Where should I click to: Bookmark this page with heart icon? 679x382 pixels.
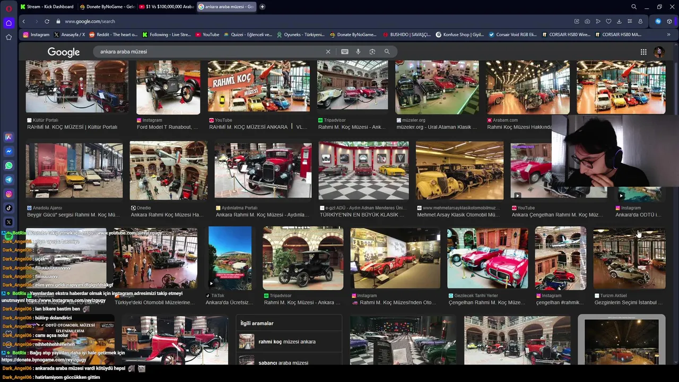[608, 21]
